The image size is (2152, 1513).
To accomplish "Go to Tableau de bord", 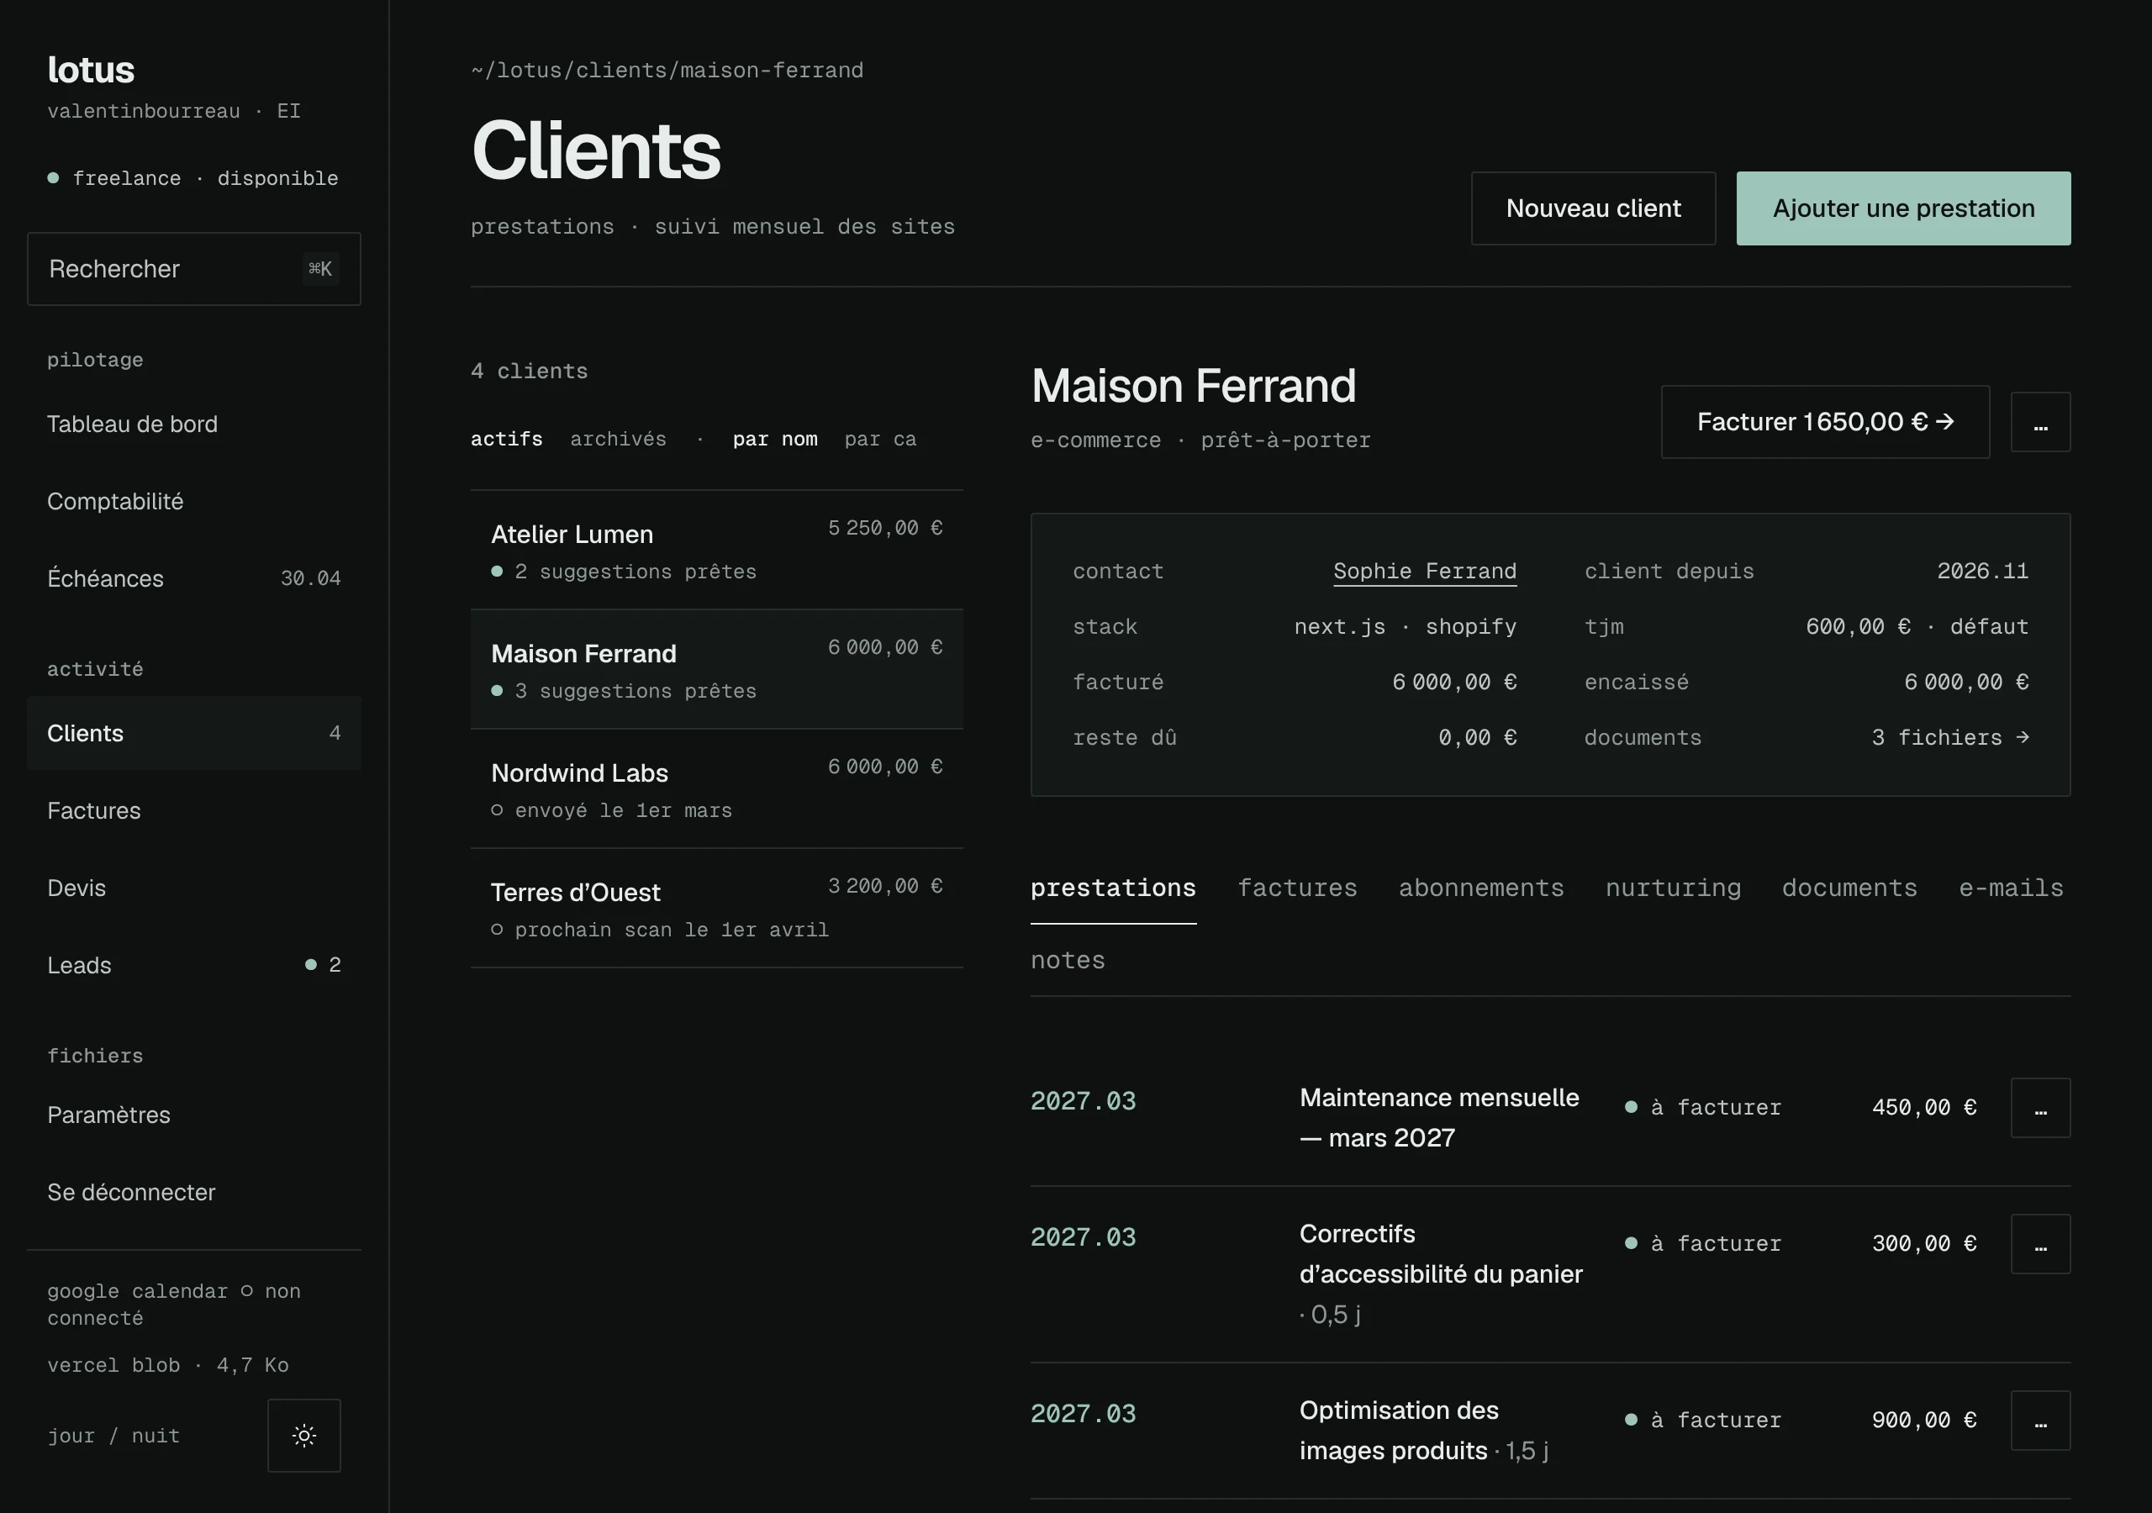I will (x=194, y=424).
